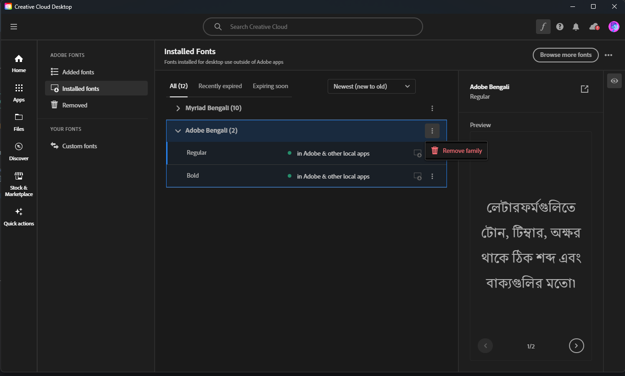Open Custom fonts section
Image resolution: width=625 pixels, height=376 pixels.
pyautogui.click(x=96, y=146)
